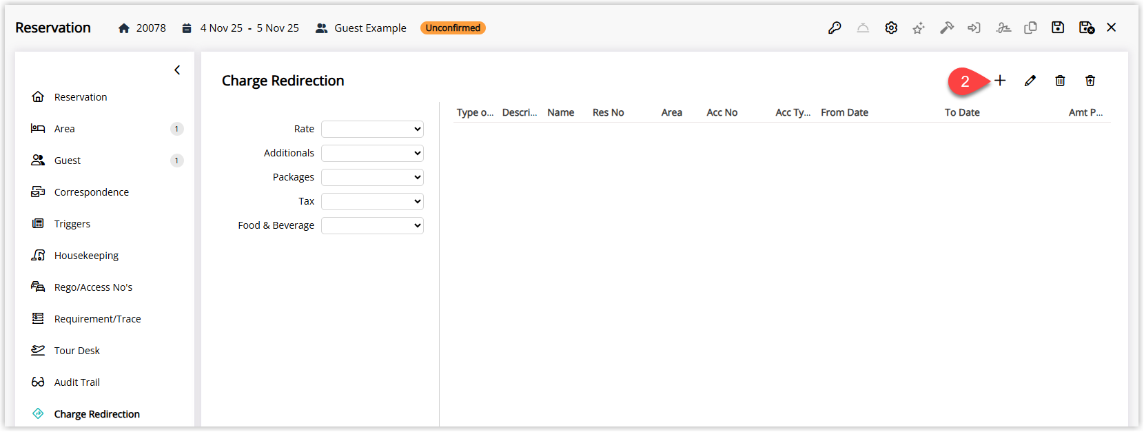Click the 4 Nov 25 arrival date
The image size is (1144, 432).
[x=221, y=28]
